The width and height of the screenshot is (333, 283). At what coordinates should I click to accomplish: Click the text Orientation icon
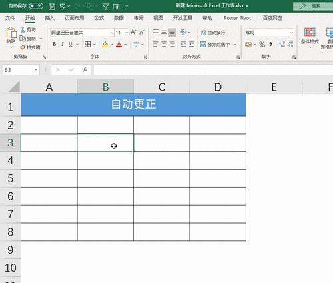click(x=184, y=33)
